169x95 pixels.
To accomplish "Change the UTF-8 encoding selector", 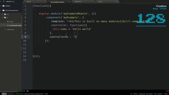I will tap(135, 94).
